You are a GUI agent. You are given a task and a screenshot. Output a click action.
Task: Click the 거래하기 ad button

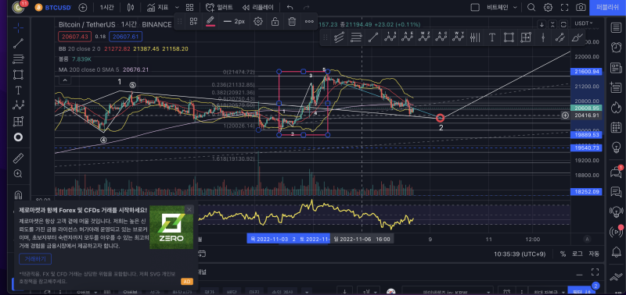35,259
